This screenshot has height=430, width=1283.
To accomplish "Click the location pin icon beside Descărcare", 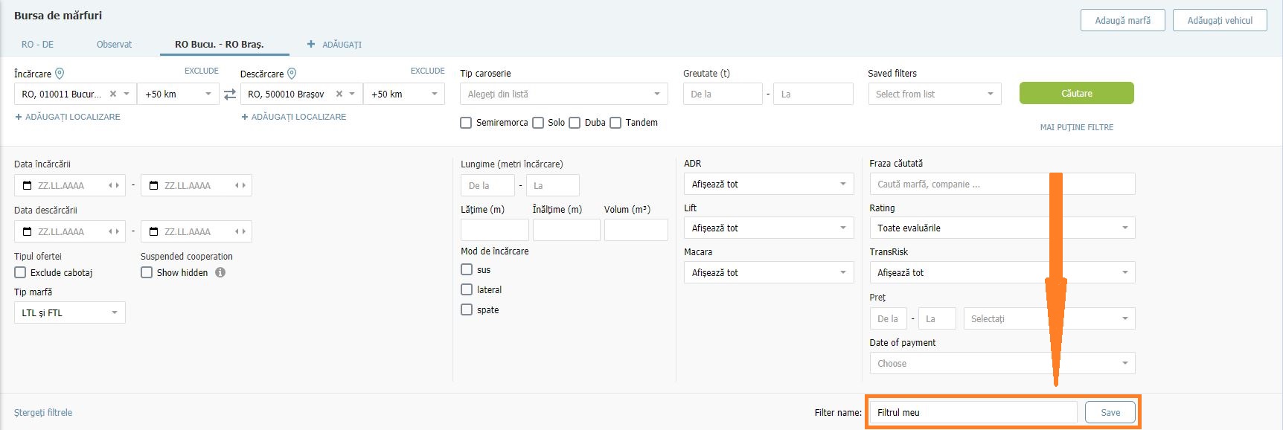I will coord(292,74).
